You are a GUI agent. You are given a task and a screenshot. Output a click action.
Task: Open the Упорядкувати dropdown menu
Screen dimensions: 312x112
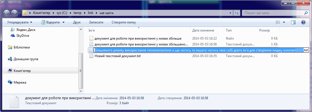click(20, 22)
